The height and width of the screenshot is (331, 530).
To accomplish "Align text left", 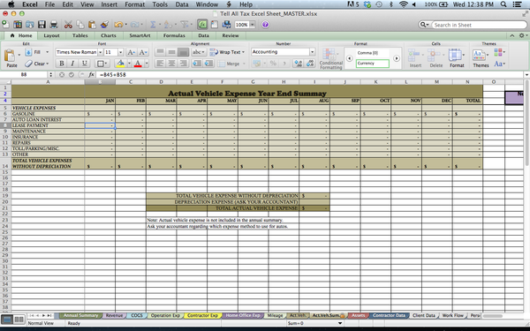I will (x=160, y=64).
